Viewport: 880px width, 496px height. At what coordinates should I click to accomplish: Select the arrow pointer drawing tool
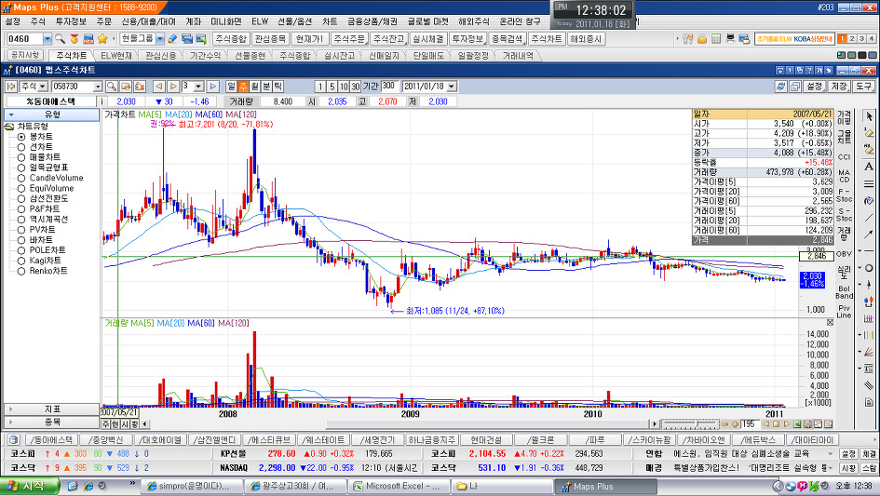click(868, 117)
